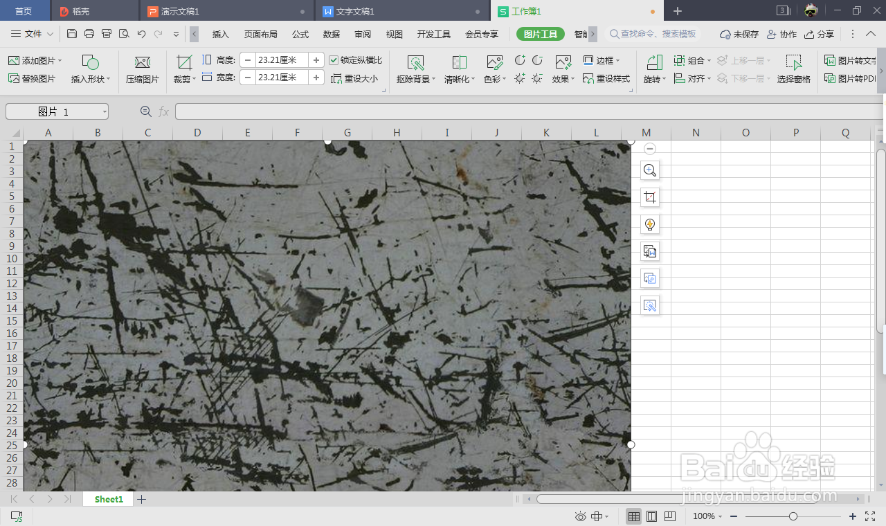Toggle Lock Aspect Ratio (锁定纵横比) checkbox
Viewport: 886px width, 526px height.
click(334, 60)
